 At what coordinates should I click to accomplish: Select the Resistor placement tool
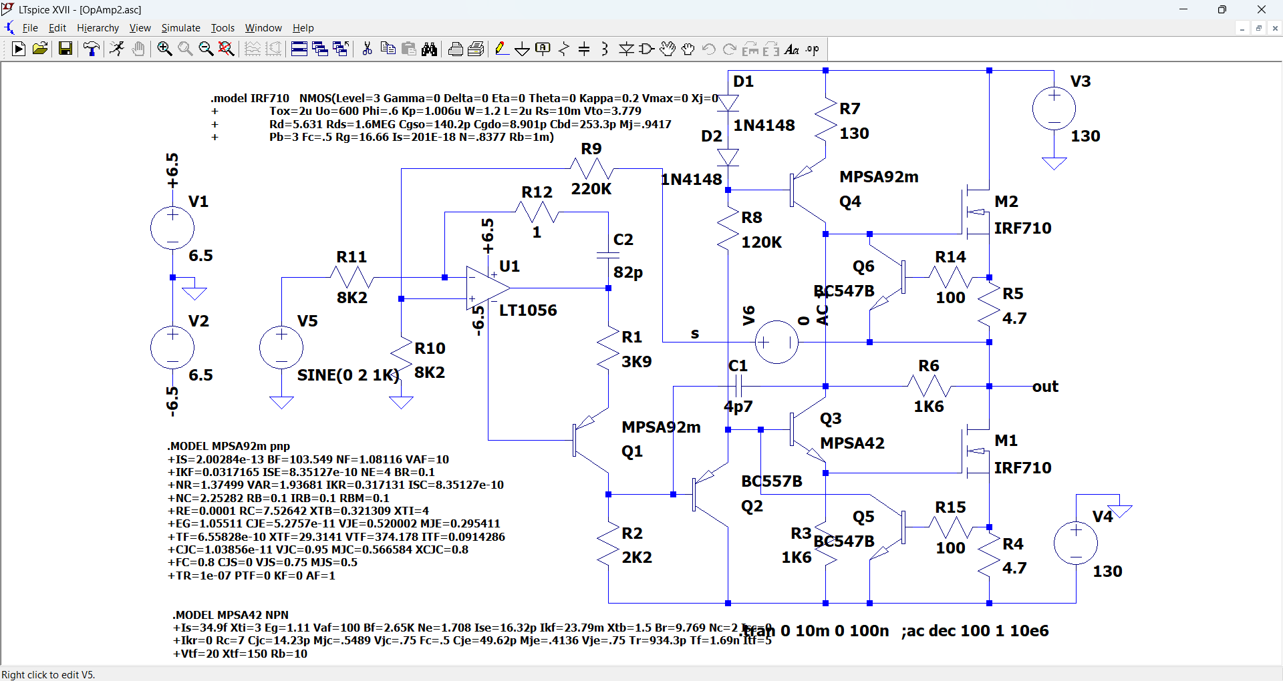click(x=564, y=49)
